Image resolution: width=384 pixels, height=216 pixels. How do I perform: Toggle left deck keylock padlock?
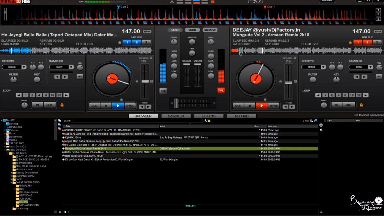tap(151, 58)
